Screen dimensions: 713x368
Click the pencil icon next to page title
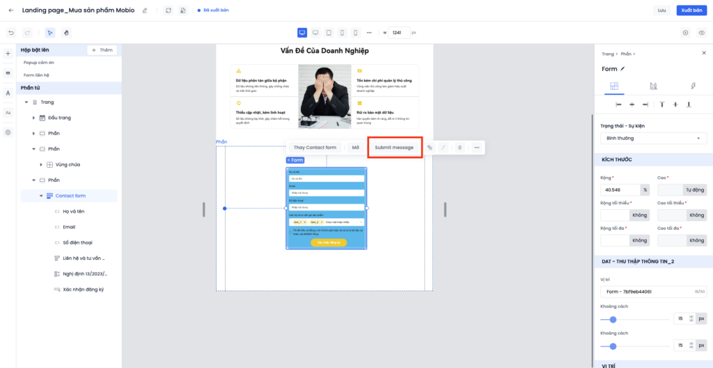145,10
